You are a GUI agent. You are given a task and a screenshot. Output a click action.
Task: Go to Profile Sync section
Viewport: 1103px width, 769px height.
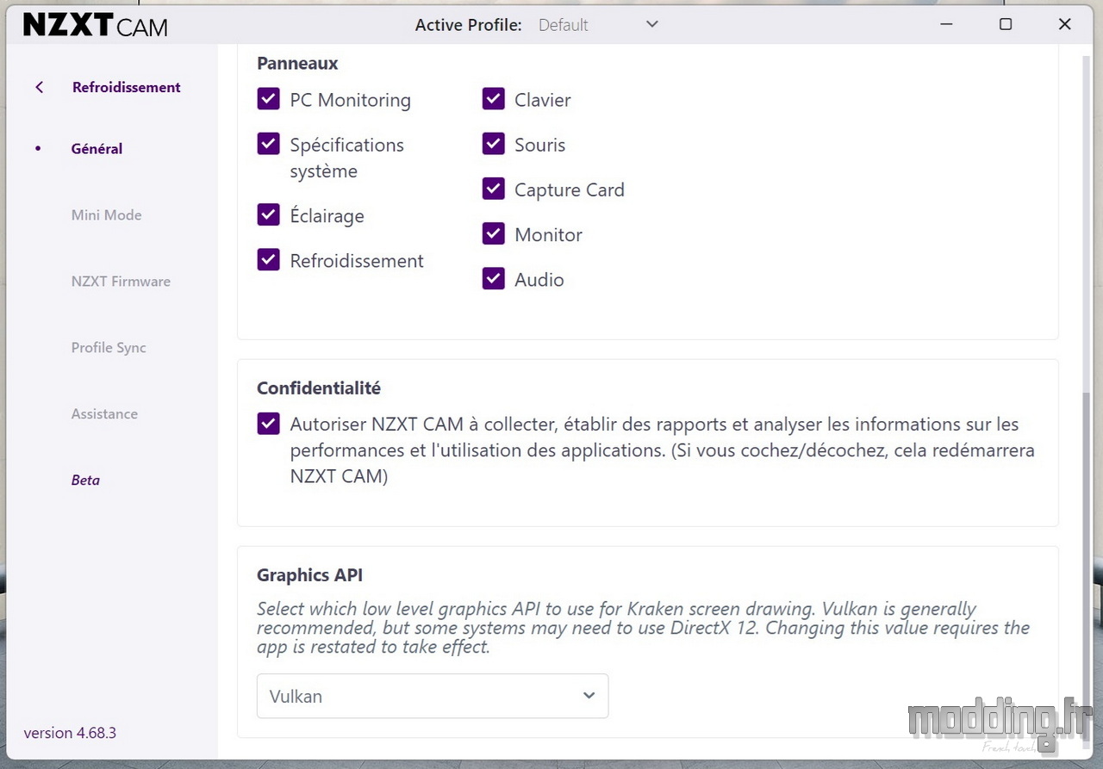109,348
